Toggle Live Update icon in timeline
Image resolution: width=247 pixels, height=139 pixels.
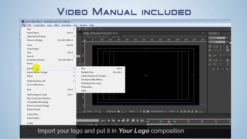point(109,120)
